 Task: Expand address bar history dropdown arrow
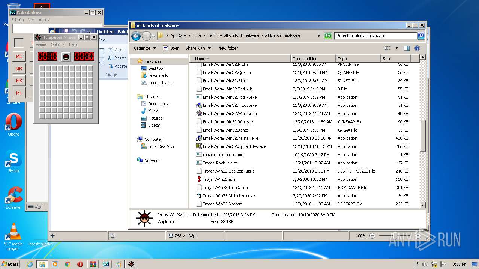pos(318,36)
